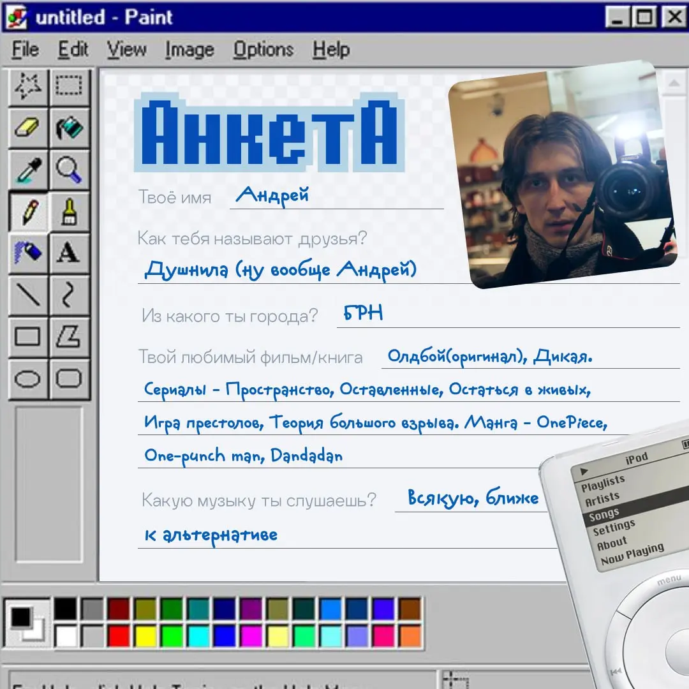Open Settings on the iPod screen

[614, 527]
